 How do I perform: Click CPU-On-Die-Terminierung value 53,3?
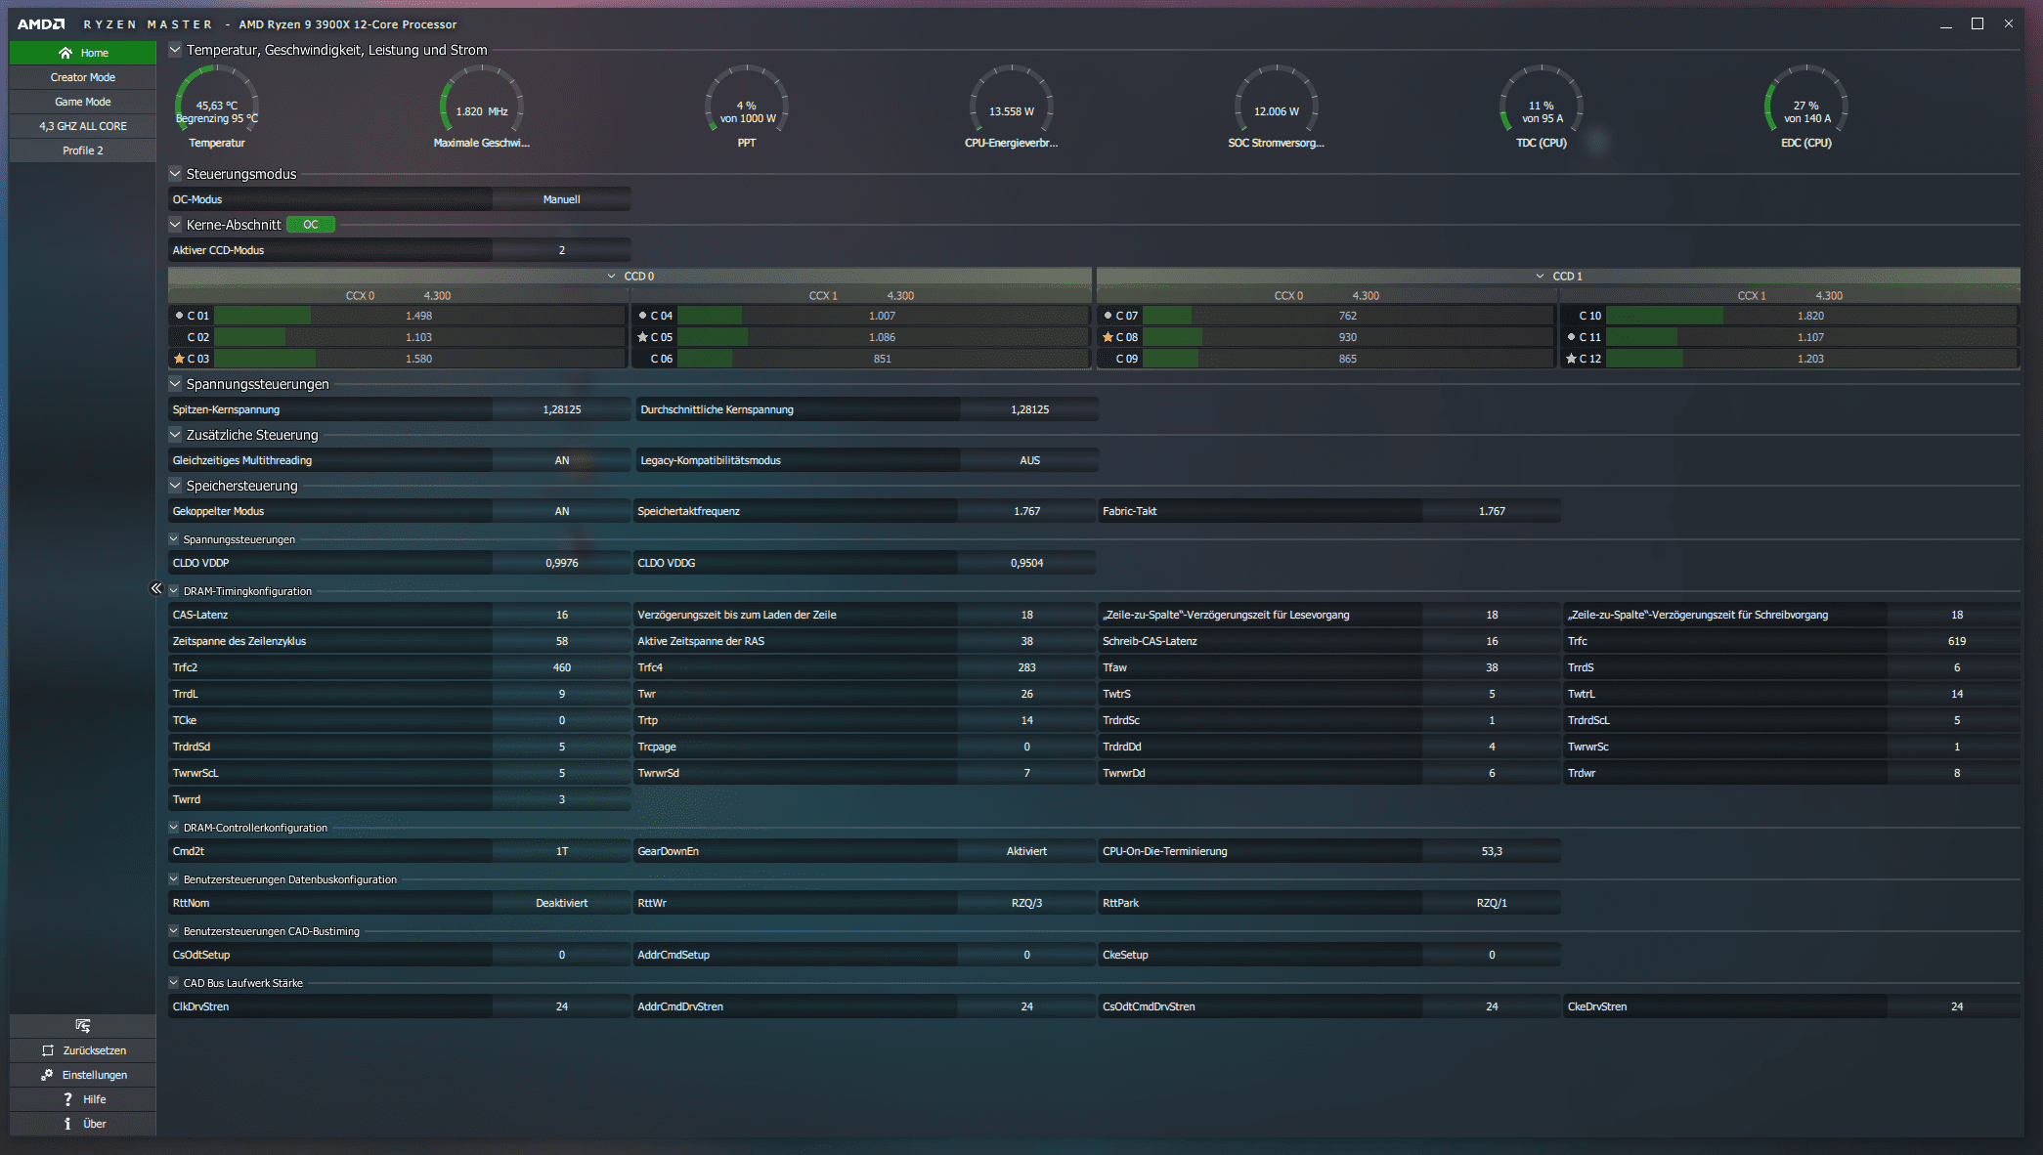point(1492,851)
